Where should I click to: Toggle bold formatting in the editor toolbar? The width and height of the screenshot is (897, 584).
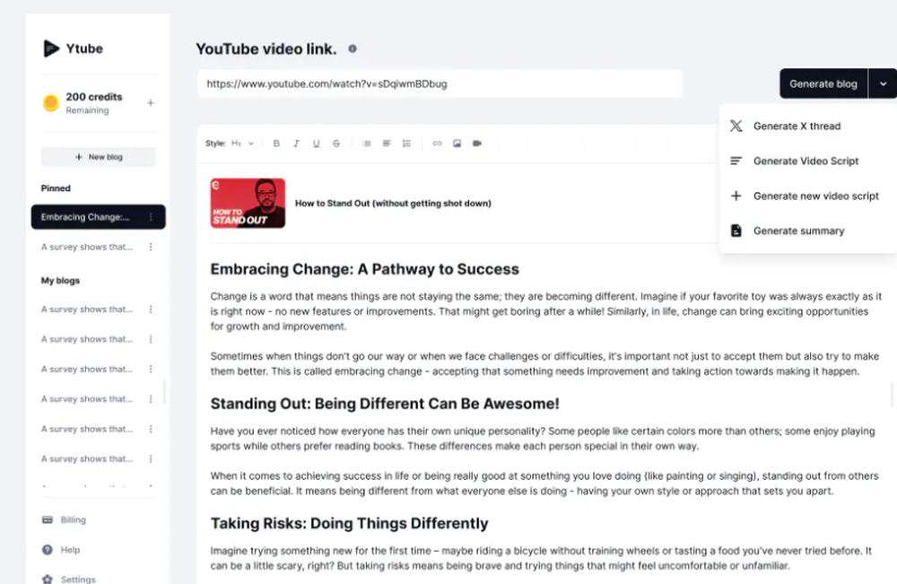coord(276,143)
